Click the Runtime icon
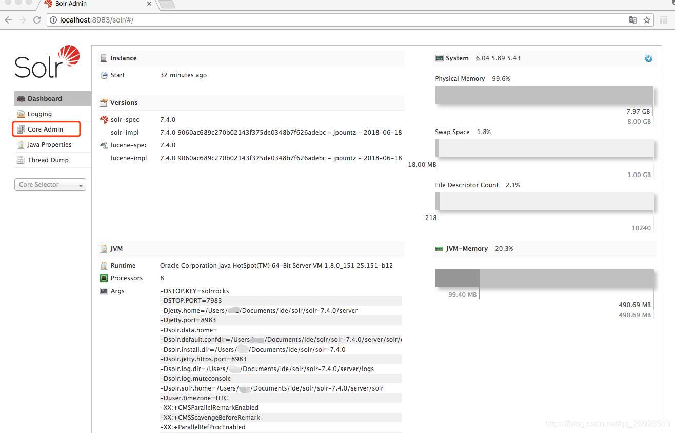The image size is (675, 433). point(104,266)
